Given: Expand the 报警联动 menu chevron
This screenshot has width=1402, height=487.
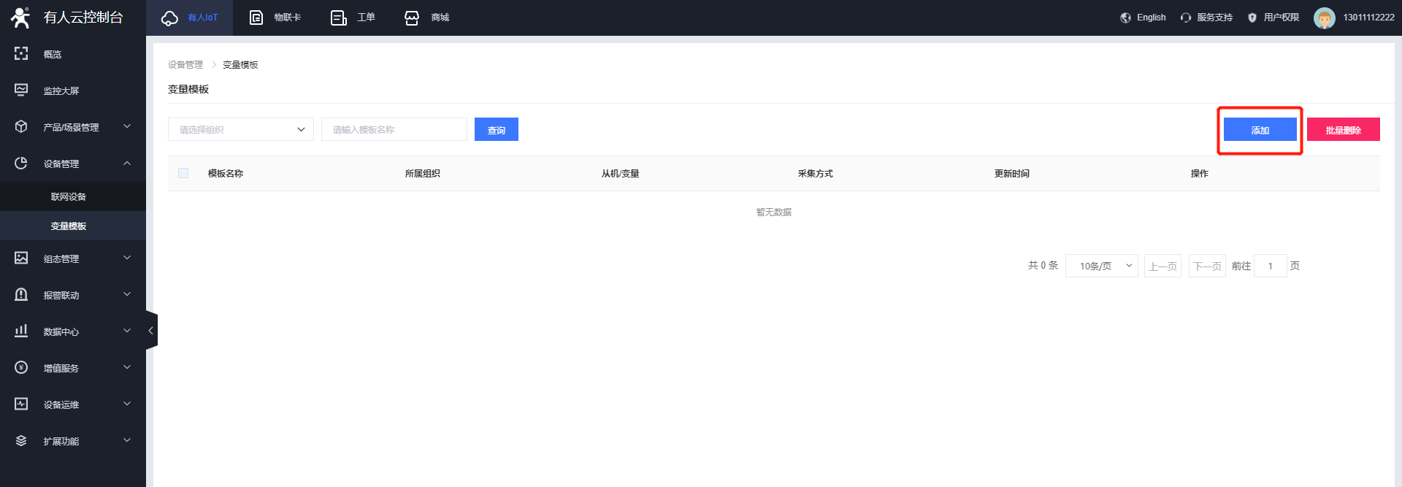Looking at the screenshot, I should [127, 294].
